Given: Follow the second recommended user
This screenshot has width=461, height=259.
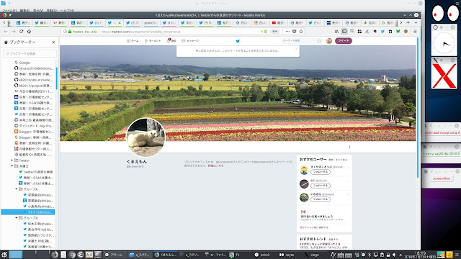Looking at the screenshot, I should point(321,186).
